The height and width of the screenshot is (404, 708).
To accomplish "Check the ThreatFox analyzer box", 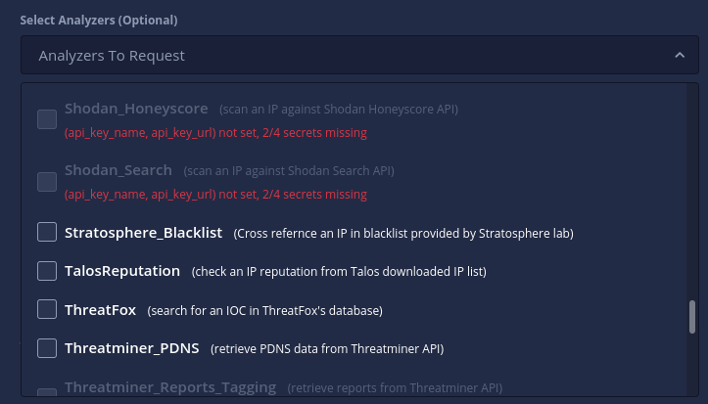I will [47, 309].
